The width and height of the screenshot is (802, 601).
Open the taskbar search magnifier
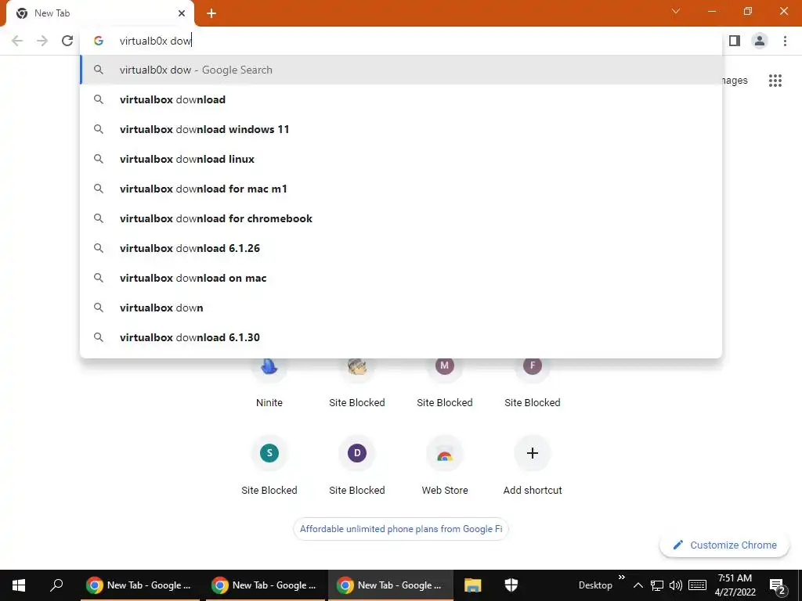(x=56, y=585)
